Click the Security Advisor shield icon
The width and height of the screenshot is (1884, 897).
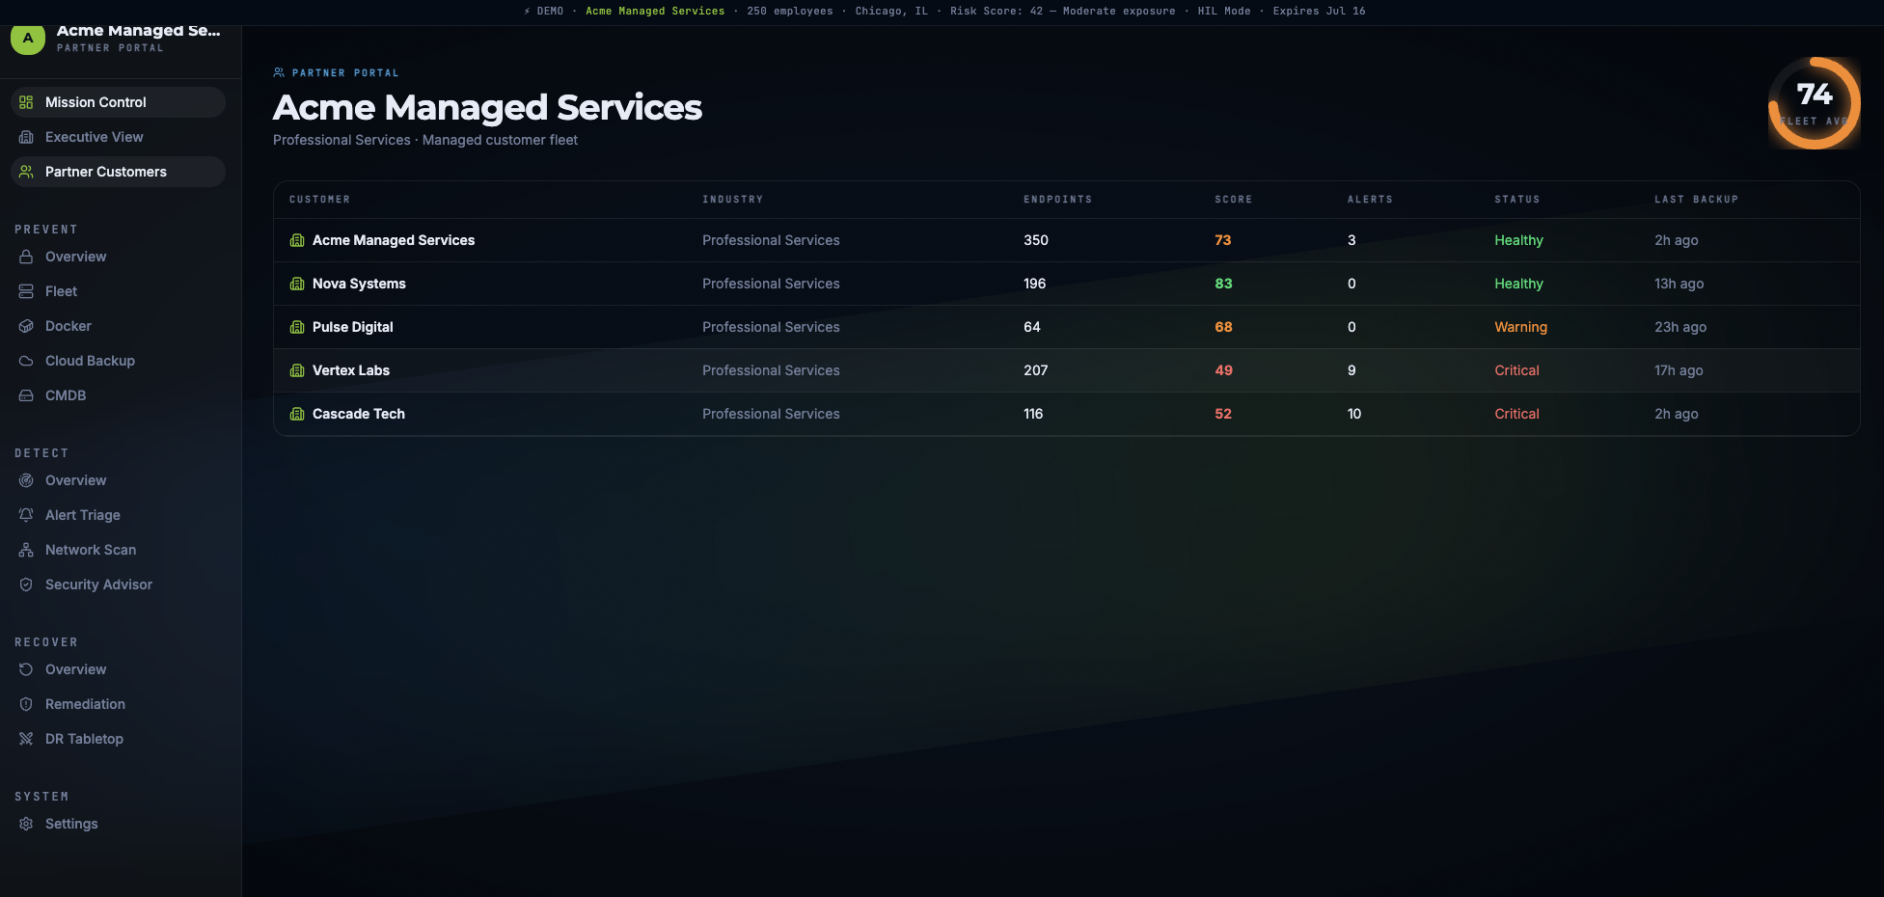tap(26, 584)
